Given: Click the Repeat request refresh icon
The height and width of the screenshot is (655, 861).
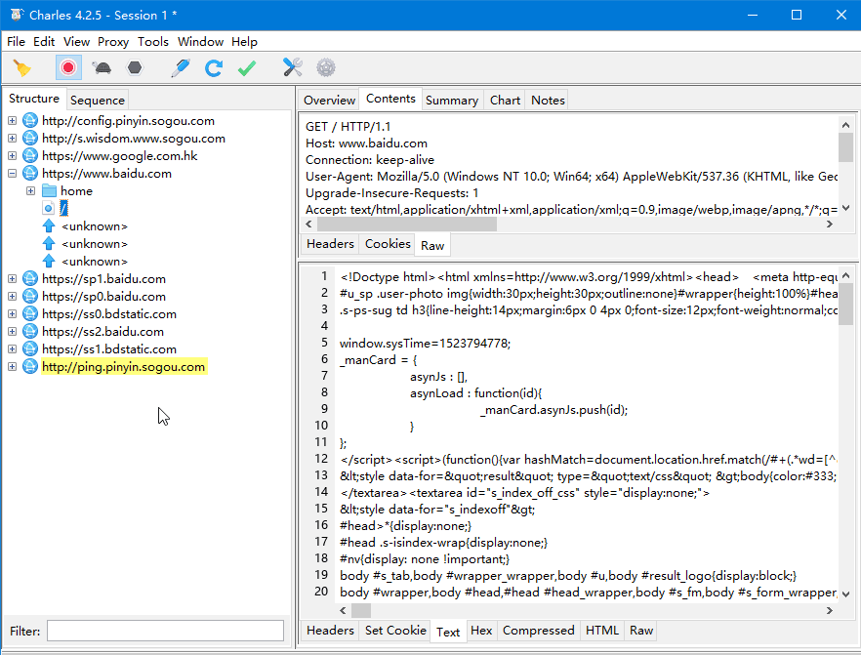Looking at the screenshot, I should tap(214, 68).
